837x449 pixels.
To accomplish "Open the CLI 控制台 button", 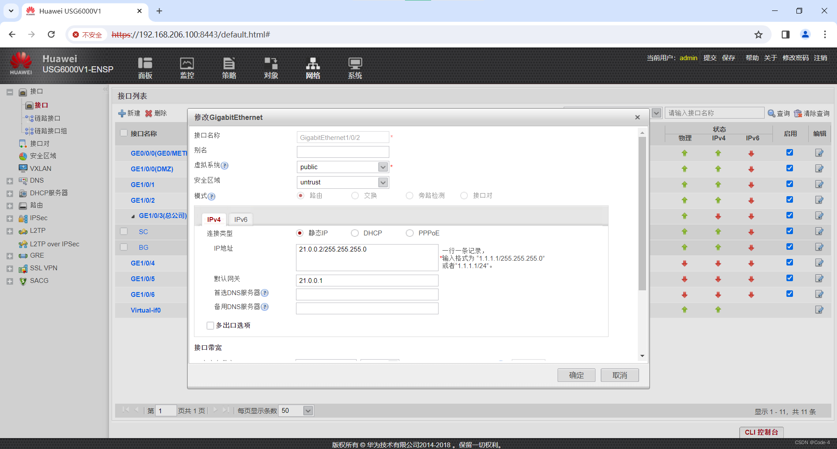I will click(x=761, y=432).
